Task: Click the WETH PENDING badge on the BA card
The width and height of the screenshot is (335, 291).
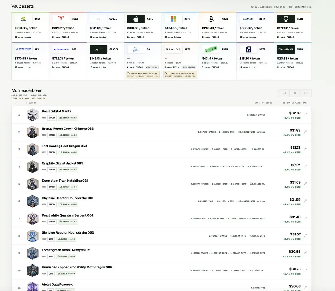Action: click(152, 67)
